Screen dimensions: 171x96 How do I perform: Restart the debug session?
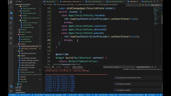click(143, 5)
